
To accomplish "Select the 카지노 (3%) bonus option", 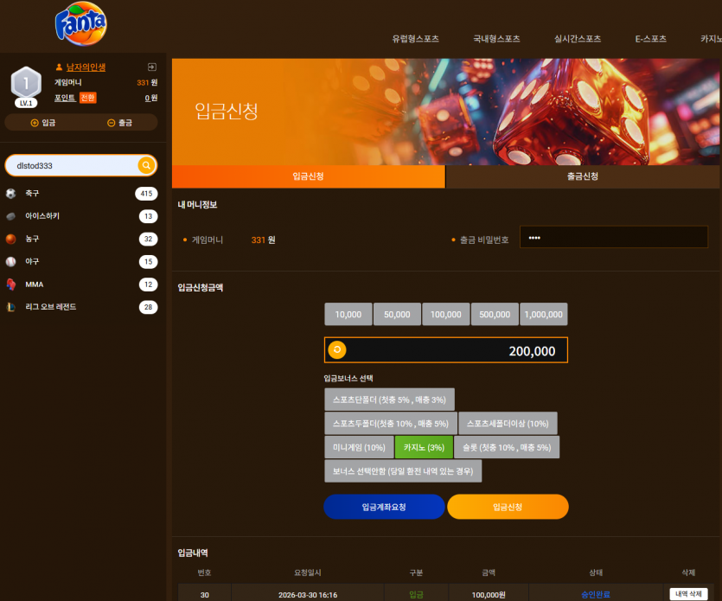I will point(424,447).
